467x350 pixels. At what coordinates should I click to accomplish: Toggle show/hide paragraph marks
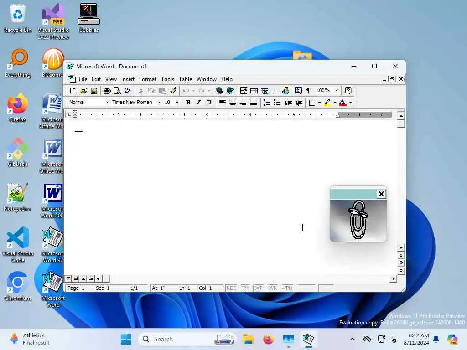pos(309,91)
